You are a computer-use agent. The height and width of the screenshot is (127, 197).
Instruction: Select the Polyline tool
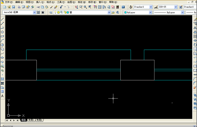click(2, 28)
